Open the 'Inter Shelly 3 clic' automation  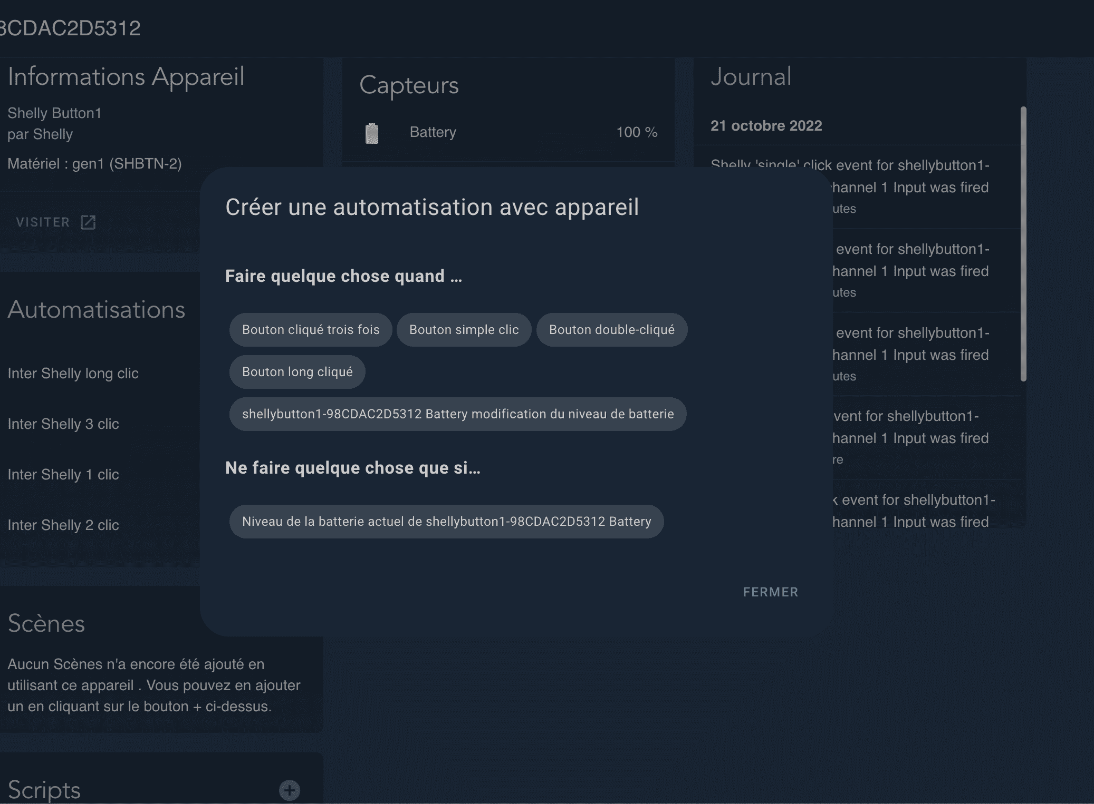[63, 424]
